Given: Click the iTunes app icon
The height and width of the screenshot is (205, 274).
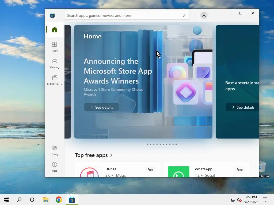Looking at the screenshot, I should [89, 172].
